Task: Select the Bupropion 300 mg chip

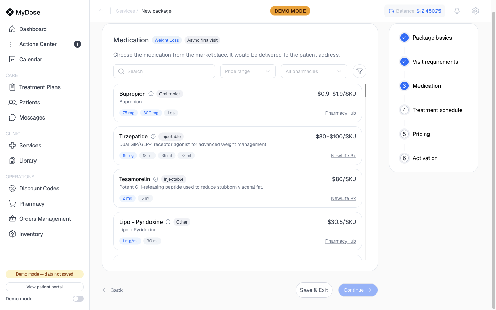Action: 151,113
